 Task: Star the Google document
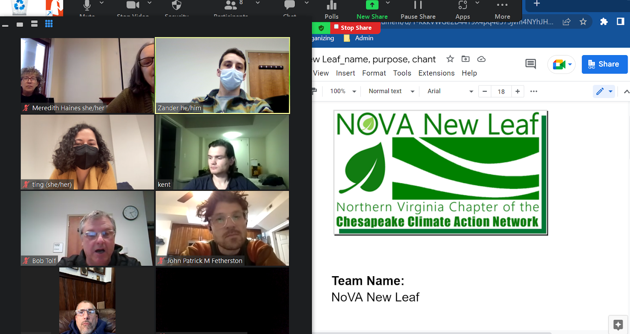point(450,59)
